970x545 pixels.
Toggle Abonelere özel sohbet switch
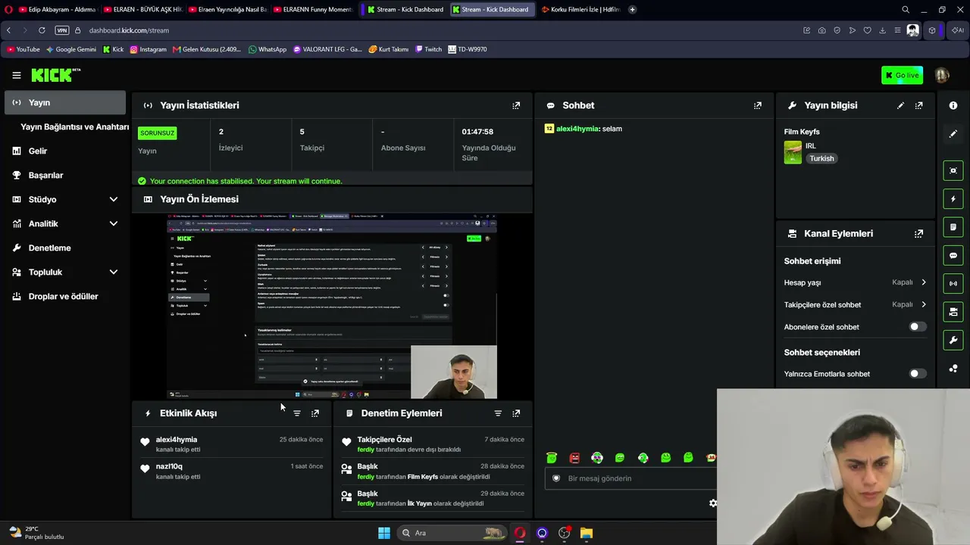point(917,327)
